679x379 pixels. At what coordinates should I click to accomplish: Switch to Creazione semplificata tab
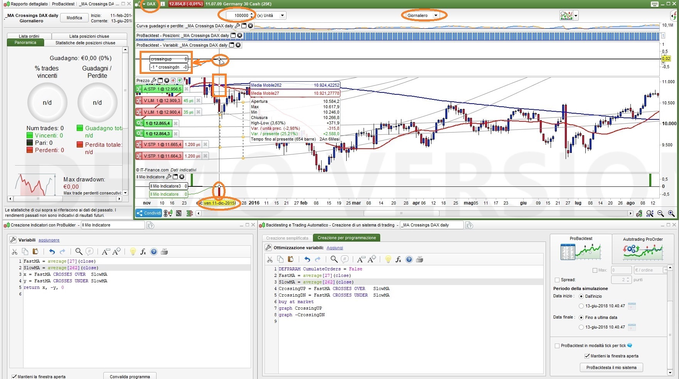click(x=287, y=238)
